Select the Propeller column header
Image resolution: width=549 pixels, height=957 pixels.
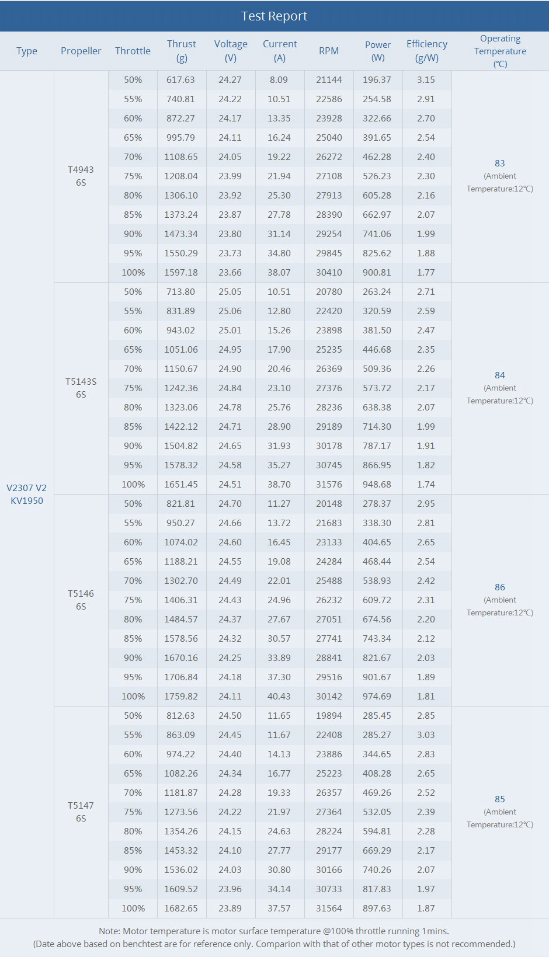81,51
